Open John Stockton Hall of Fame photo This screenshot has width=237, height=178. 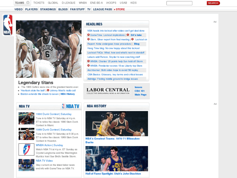[117, 159]
